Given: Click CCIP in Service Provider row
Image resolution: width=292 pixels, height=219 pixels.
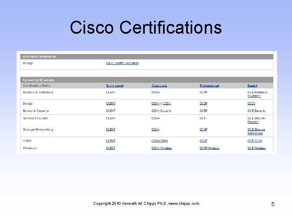Looking at the screenshot, I should click(x=203, y=118).
